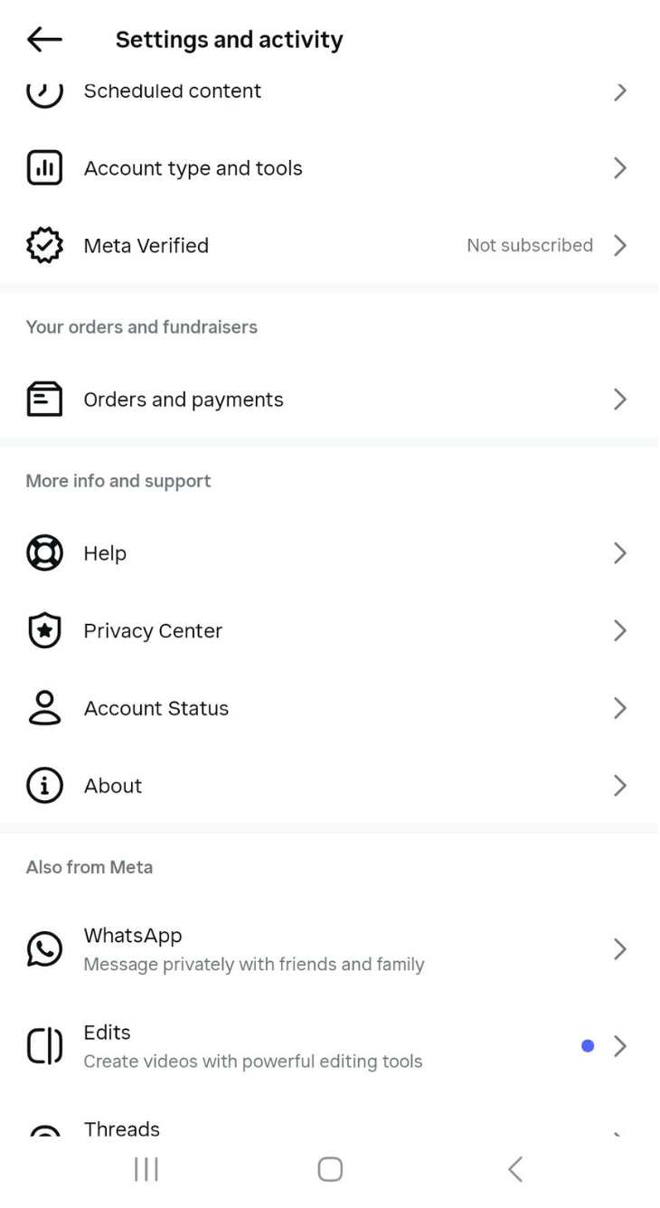
Task: Open Account type and tools
Action: 193,168
